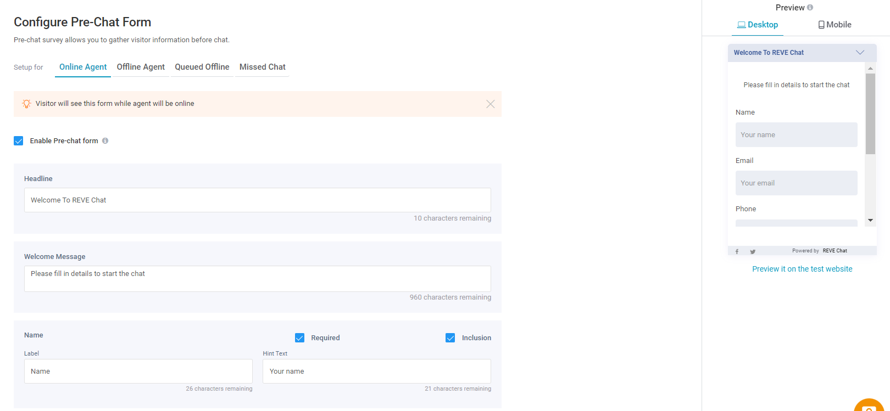
Task: Select the Mobile preview tab
Action: pyautogui.click(x=835, y=25)
